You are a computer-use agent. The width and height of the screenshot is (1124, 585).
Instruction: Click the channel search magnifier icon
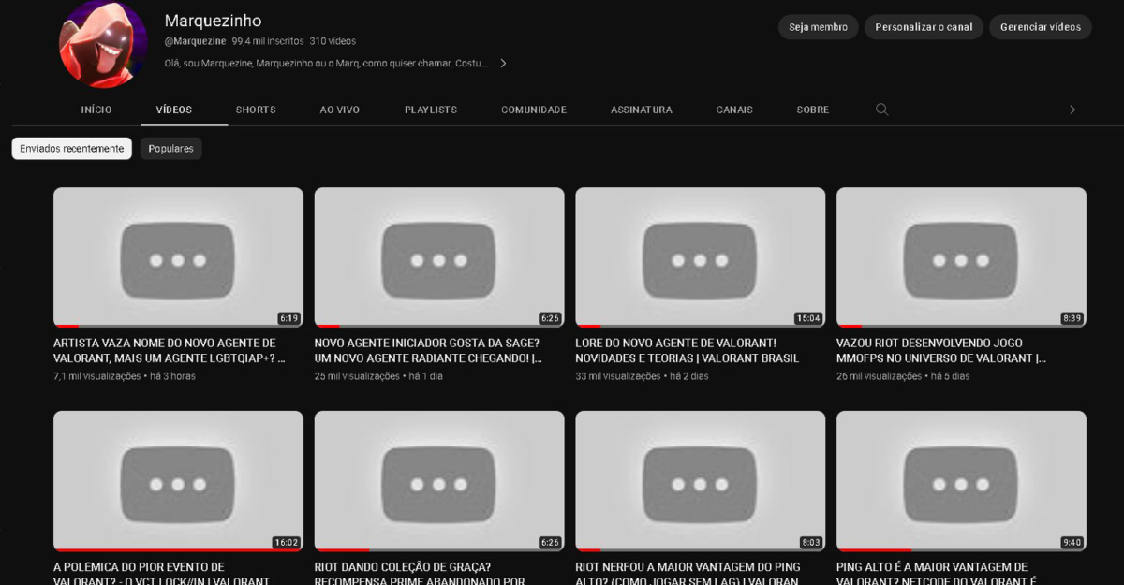point(881,110)
